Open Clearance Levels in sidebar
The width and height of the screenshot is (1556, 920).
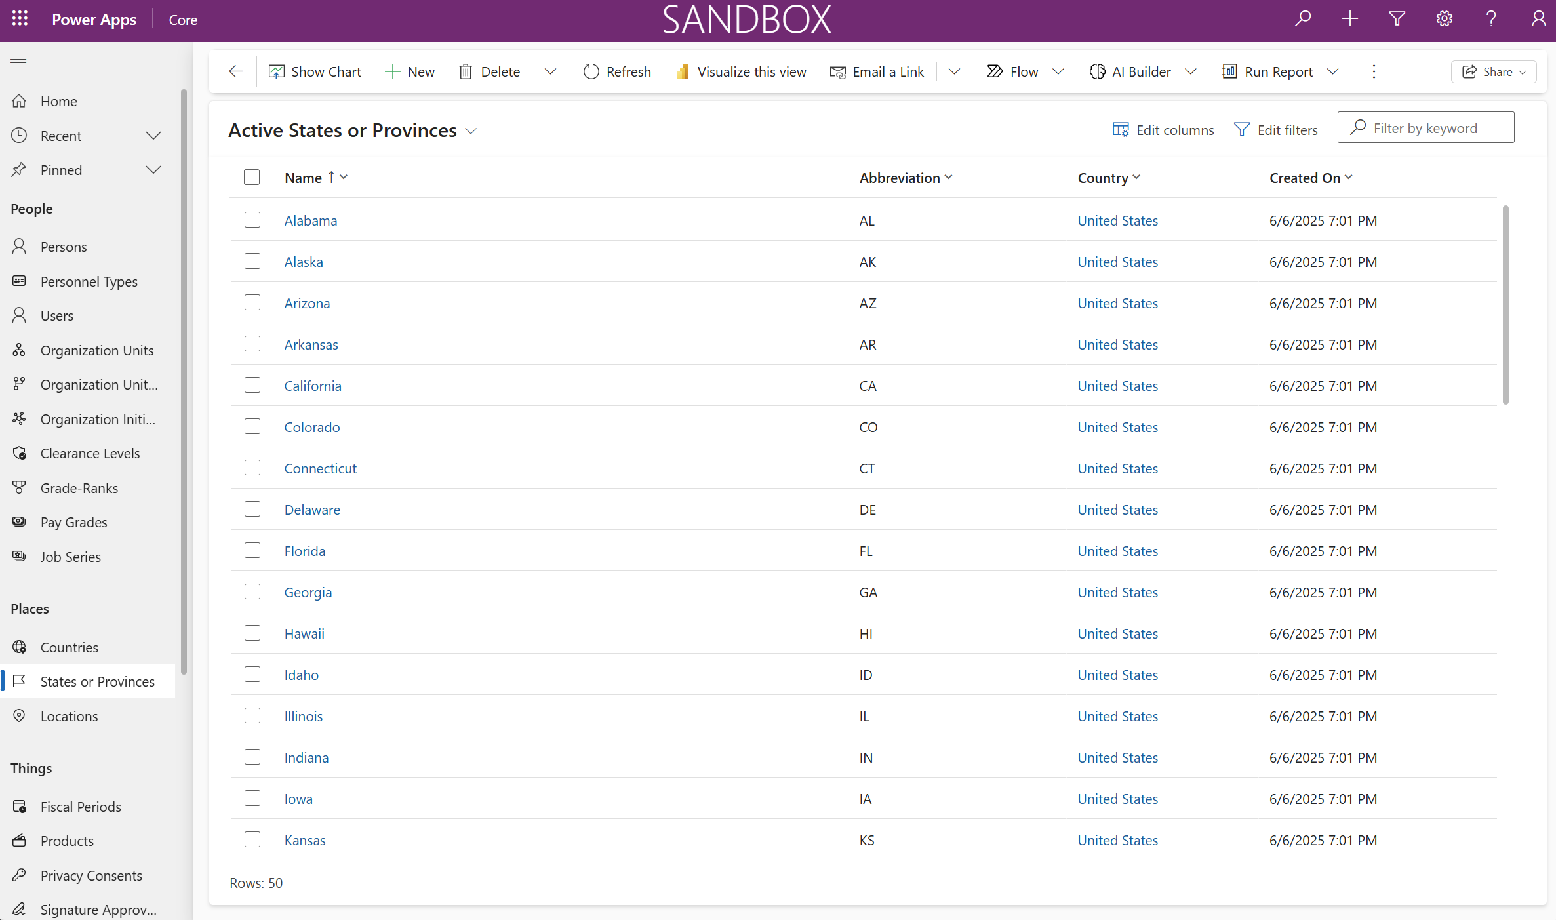pos(88,453)
